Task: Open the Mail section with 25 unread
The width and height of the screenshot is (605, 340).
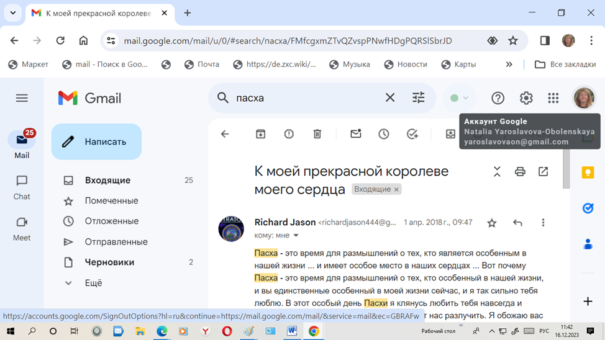Action: [22, 144]
